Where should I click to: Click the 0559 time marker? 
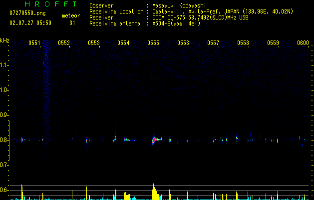tap(273, 43)
